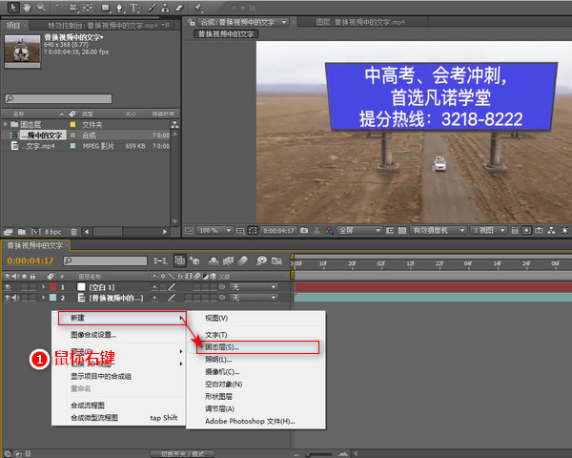Choose 摄像机(C)... from submenu
The width and height of the screenshot is (572, 458).
pyautogui.click(x=222, y=372)
